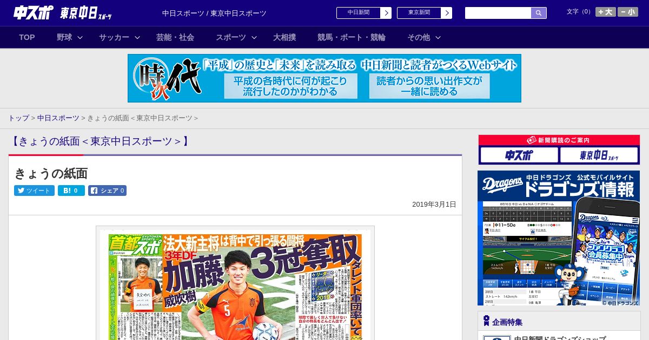The height and width of the screenshot is (340, 649).
Task: Click the 中日スポーツ / 東京中日スポーツ header text
Action: point(214,13)
